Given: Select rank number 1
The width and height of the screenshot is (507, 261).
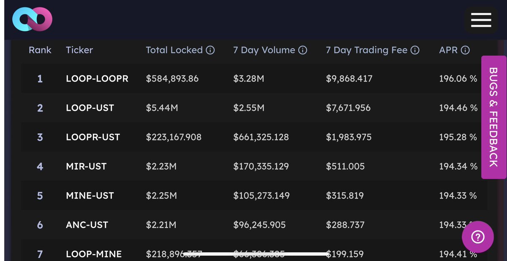Looking at the screenshot, I should click(40, 79).
